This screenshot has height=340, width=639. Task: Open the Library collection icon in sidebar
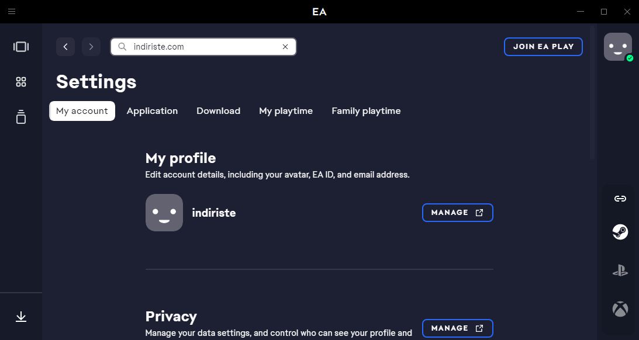click(21, 117)
